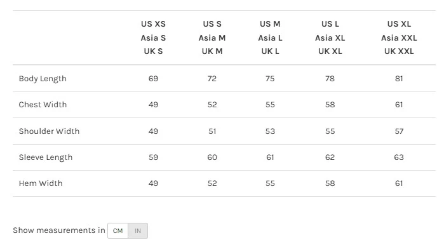Click the Show measurements in label

(59, 230)
